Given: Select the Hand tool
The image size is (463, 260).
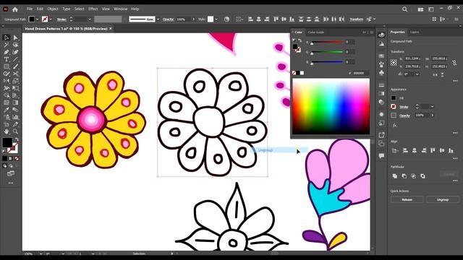Looking at the screenshot, I should click(x=7, y=131).
